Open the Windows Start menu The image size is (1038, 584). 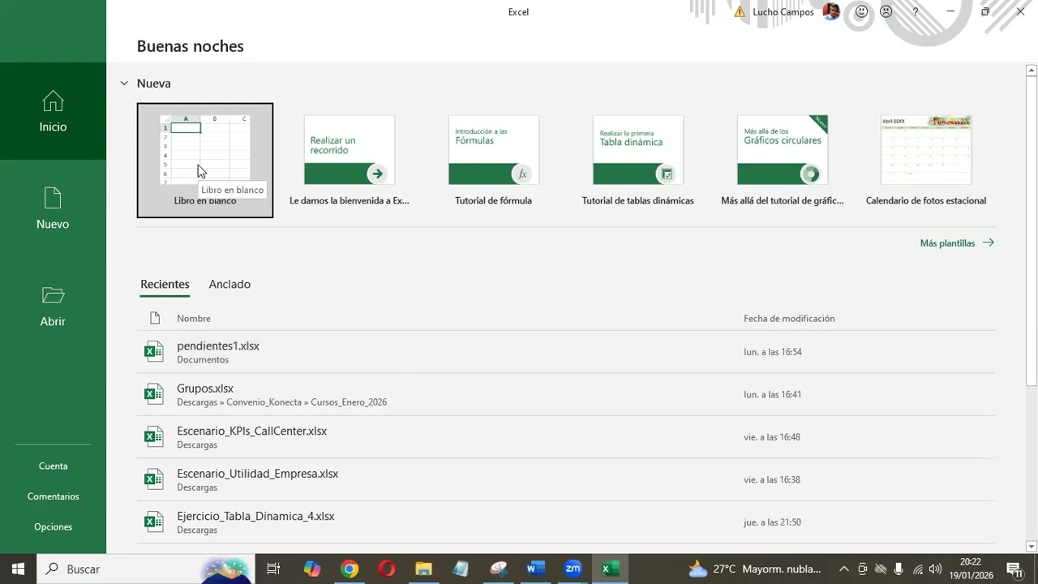tap(18, 569)
